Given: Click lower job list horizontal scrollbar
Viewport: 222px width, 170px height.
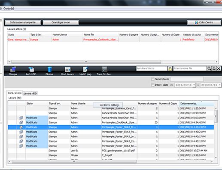Looking at the screenshot, I should pyautogui.click(x=74, y=162).
